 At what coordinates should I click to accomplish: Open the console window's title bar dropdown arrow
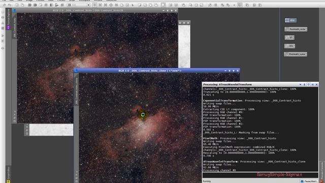[x=300, y=84]
